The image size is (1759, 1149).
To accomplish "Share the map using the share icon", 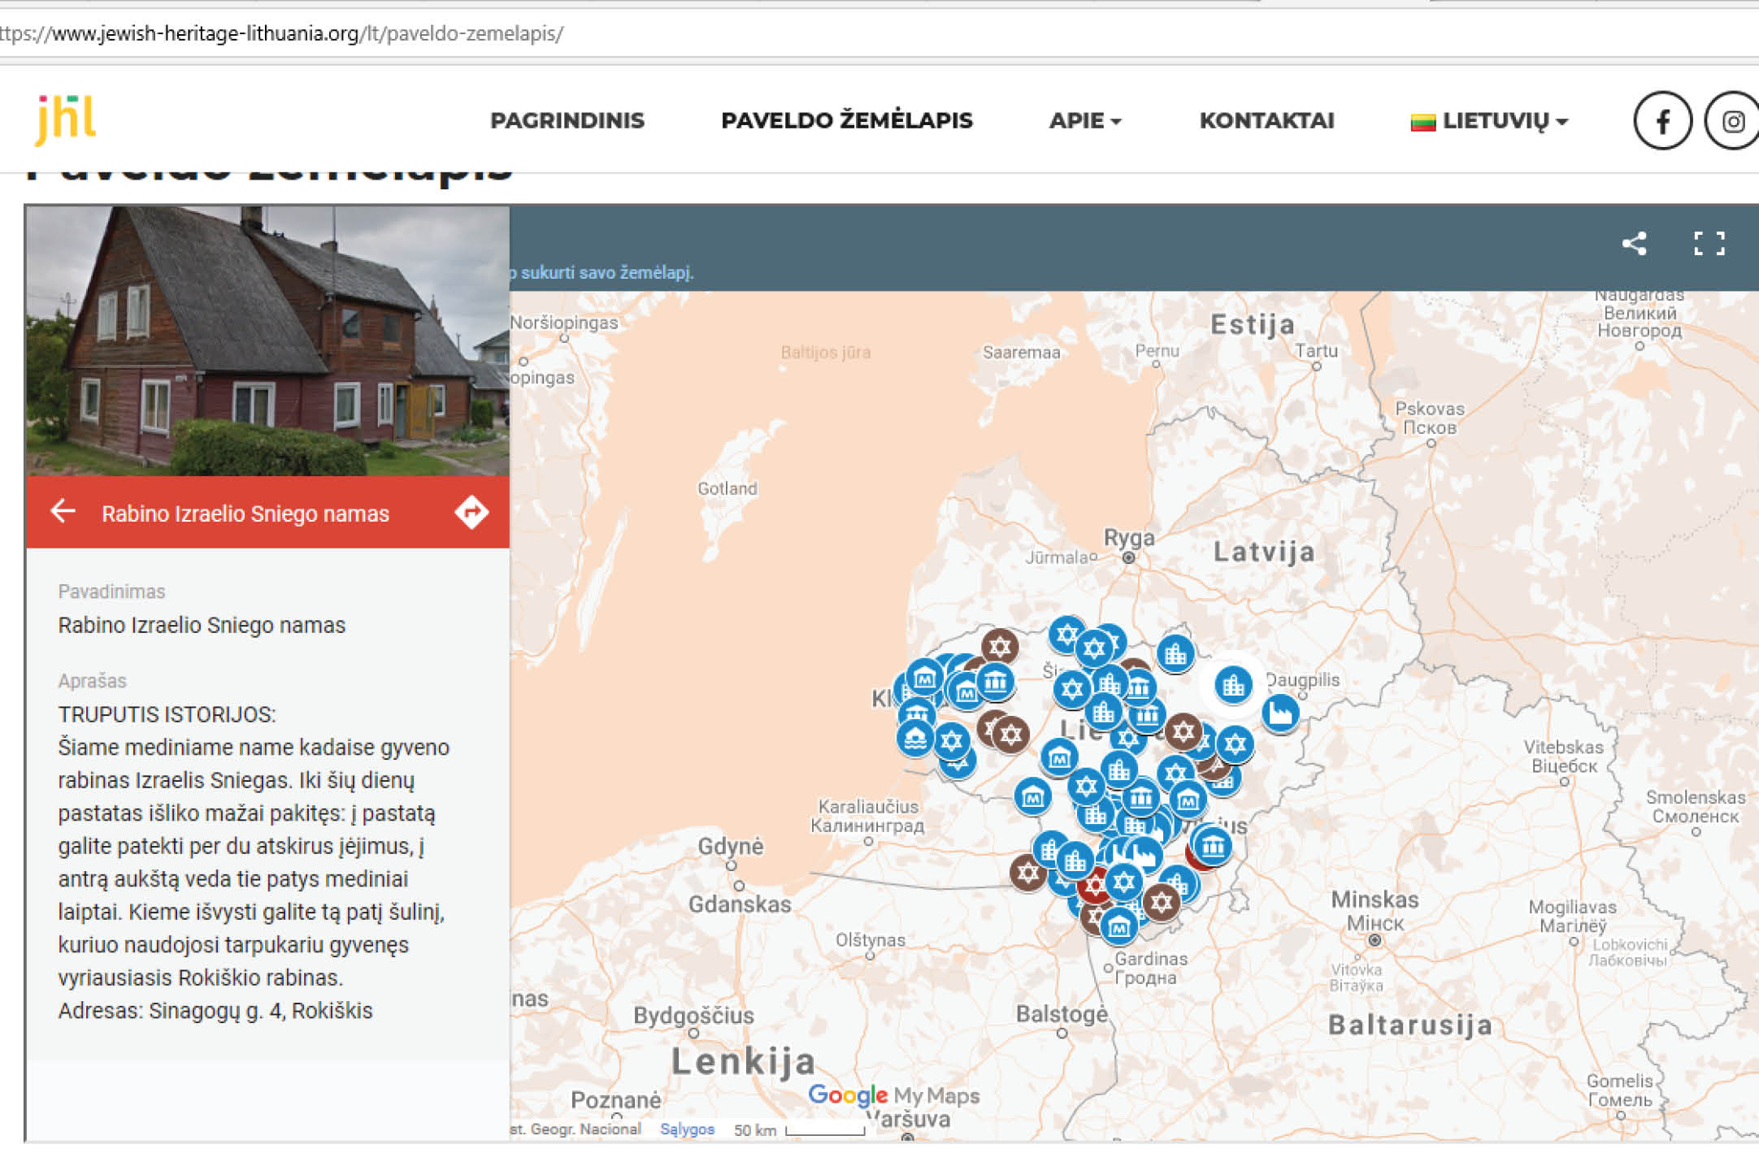I will (1634, 243).
